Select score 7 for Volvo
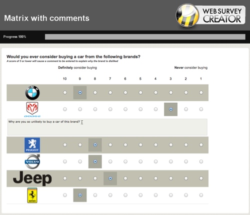 click(110, 161)
